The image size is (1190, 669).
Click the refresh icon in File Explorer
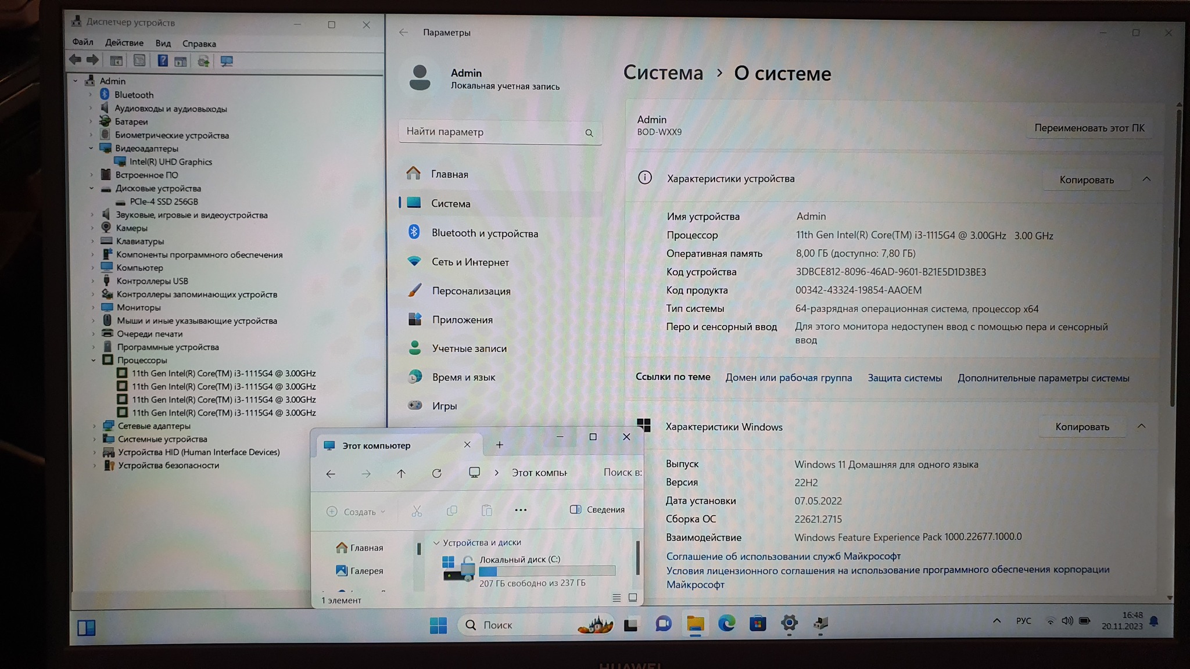point(437,473)
